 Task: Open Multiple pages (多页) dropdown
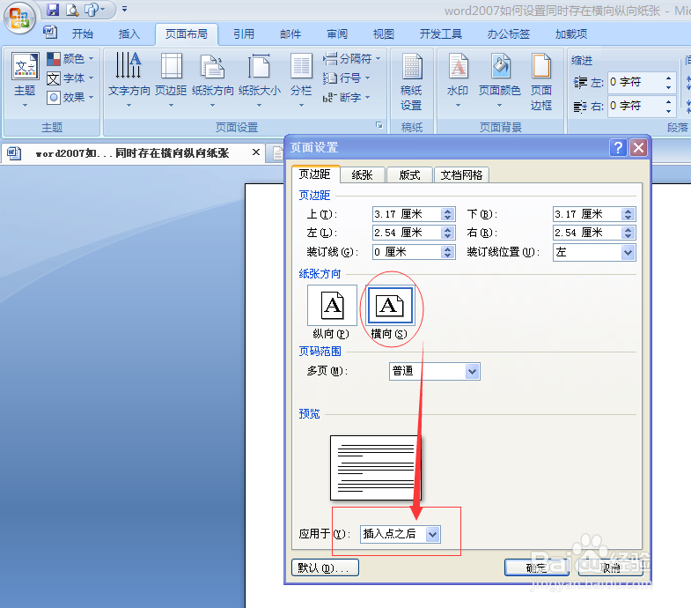tap(472, 372)
